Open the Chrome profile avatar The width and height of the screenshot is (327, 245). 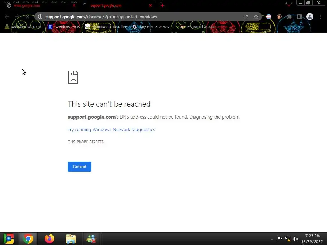tap(310, 17)
